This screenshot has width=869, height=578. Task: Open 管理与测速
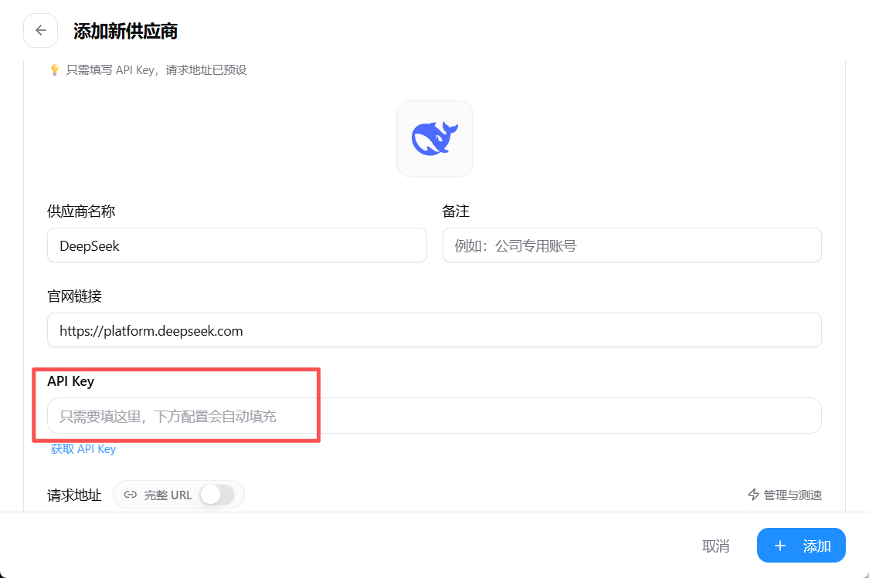(x=785, y=495)
